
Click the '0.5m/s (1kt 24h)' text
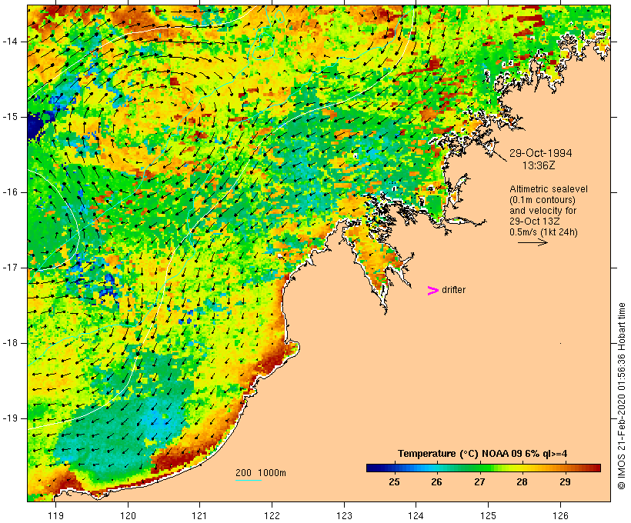(543, 232)
